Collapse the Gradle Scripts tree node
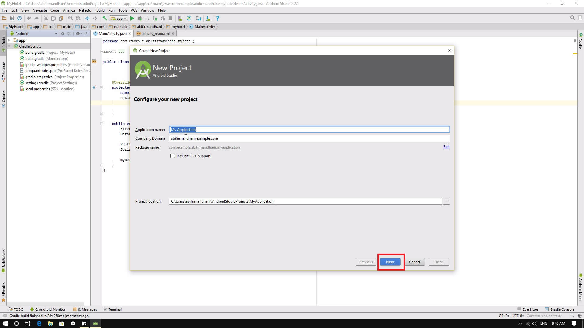Screen dimensions: 584x328 (x=9, y=46)
